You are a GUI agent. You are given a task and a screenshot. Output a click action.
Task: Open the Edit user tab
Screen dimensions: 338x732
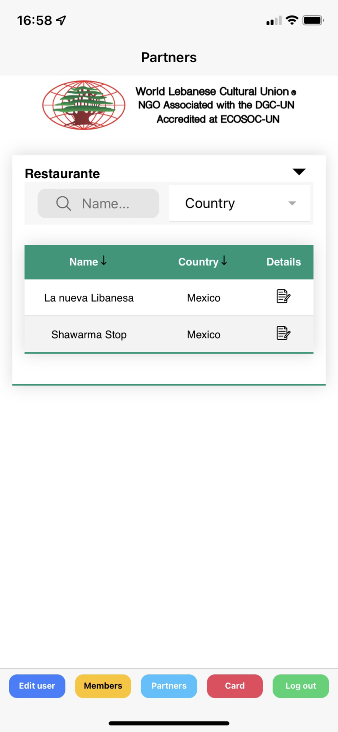click(x=37, y=686)
